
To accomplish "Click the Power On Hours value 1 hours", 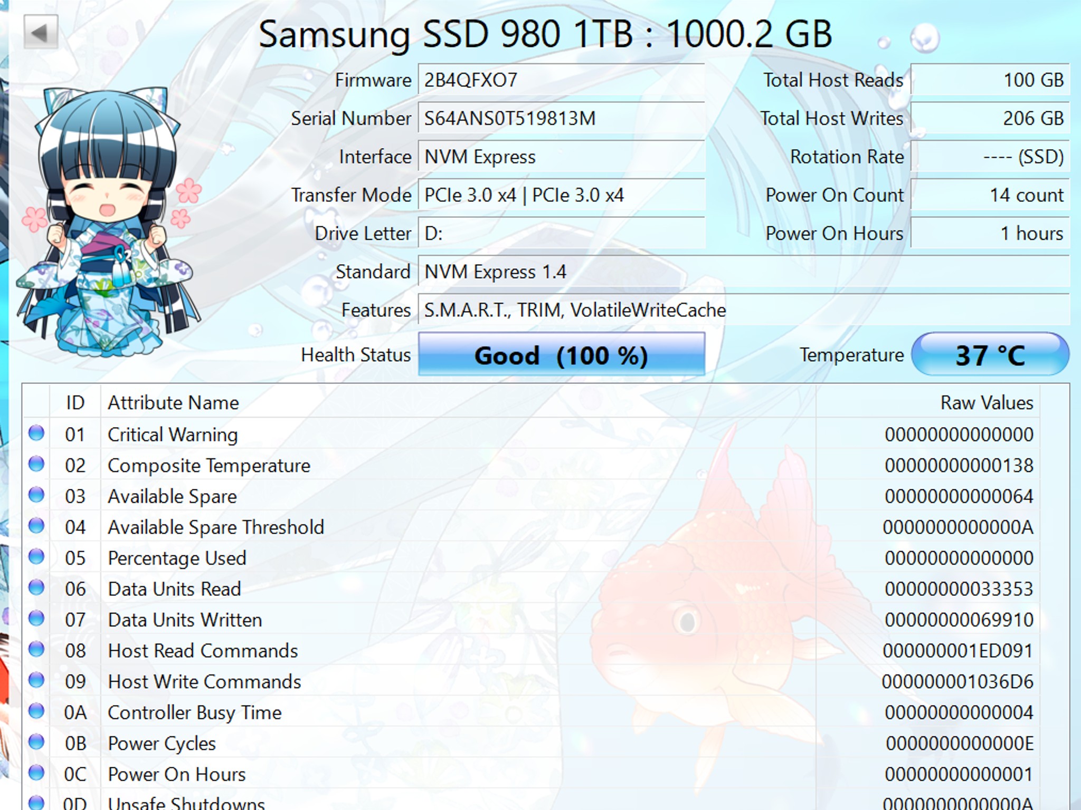I will click(x=990, y=233).
